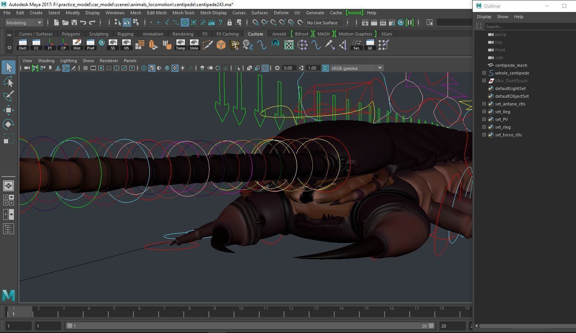The width and height of the screenshot is (576, 333).
Task: Click the HS eye shelf icon
Action: point(126,45)
